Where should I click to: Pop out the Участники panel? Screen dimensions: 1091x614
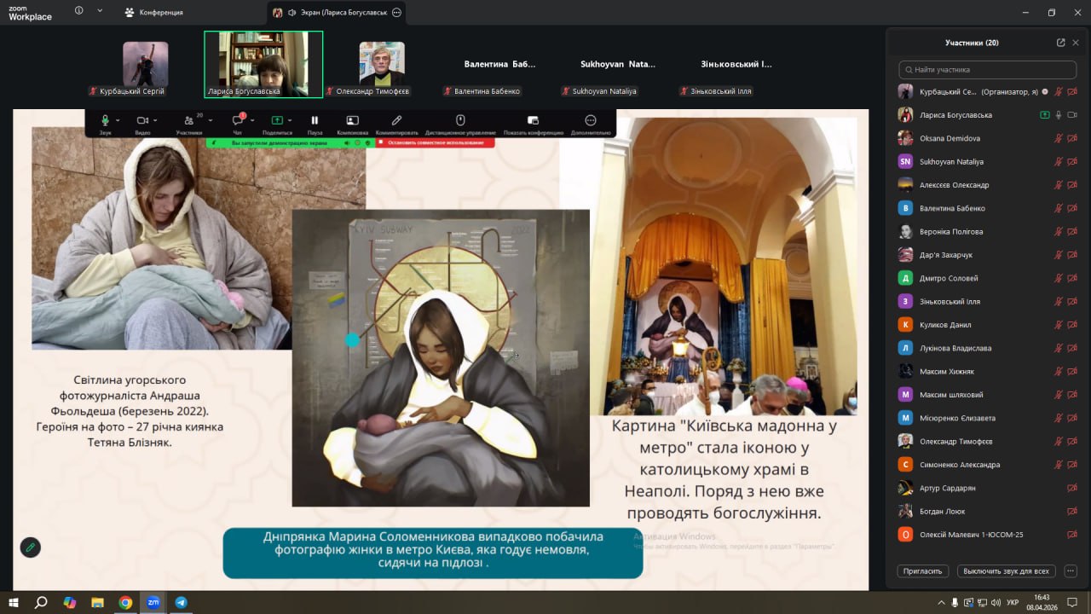1060,43
